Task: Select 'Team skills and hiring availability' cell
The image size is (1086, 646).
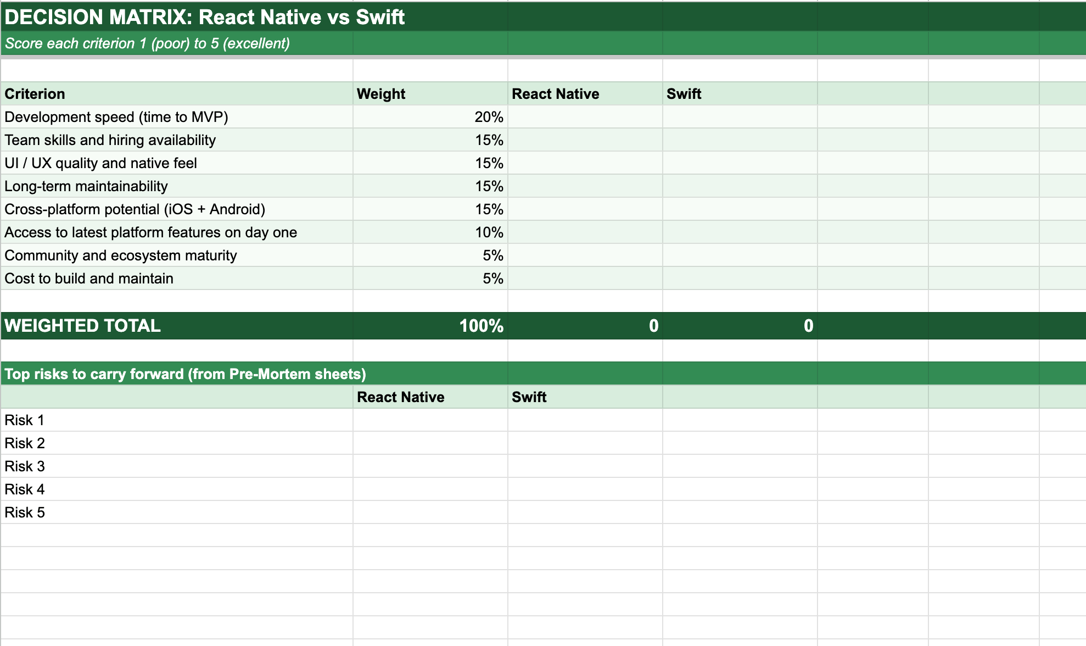Action: point(177,140)
